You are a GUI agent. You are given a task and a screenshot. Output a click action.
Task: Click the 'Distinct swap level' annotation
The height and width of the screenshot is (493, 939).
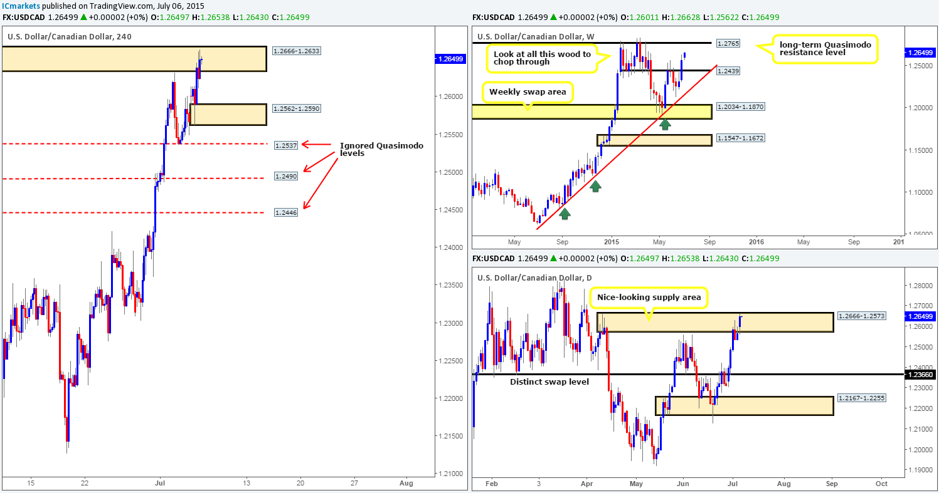click(549, 381)
